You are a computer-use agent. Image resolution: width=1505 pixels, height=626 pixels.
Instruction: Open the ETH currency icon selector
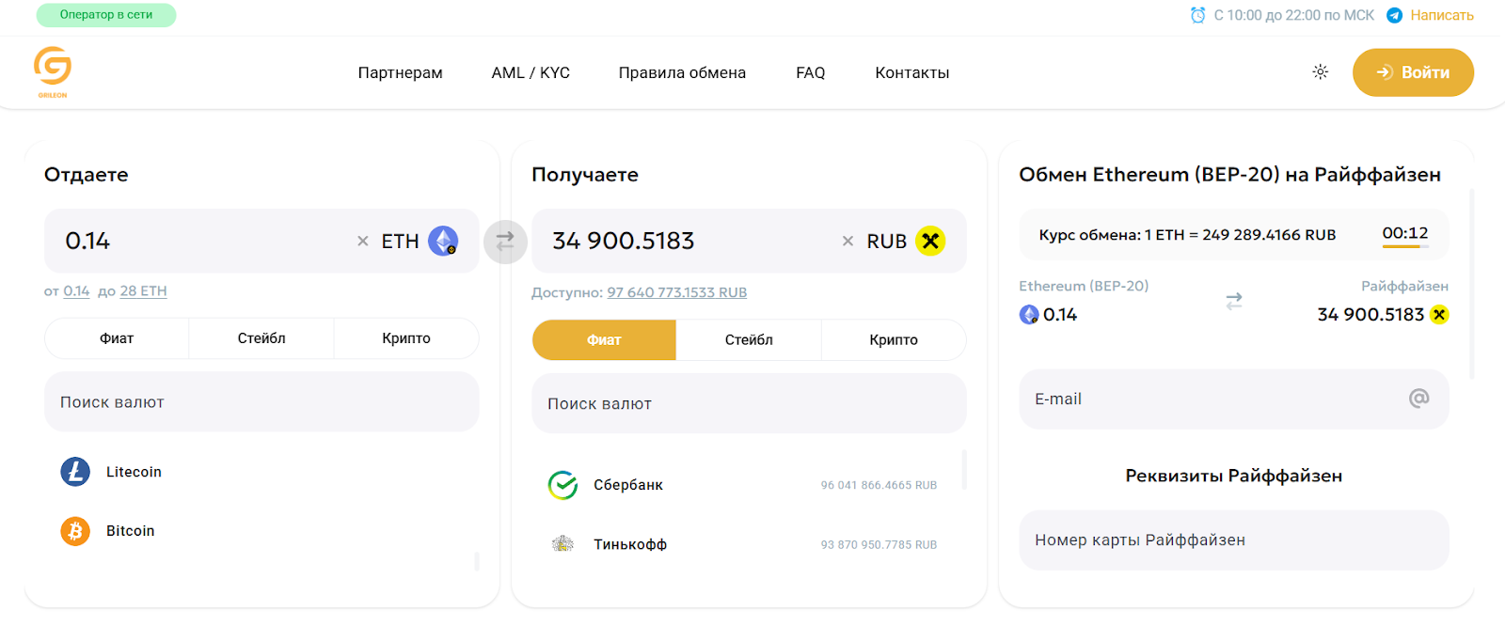[x=443, y=242]
